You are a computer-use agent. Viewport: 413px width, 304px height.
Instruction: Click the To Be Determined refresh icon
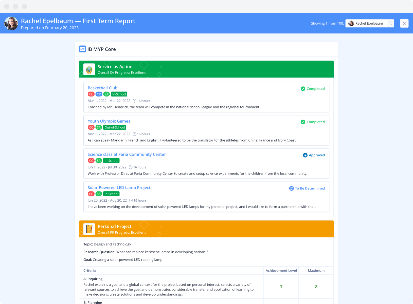pos(291,188)
